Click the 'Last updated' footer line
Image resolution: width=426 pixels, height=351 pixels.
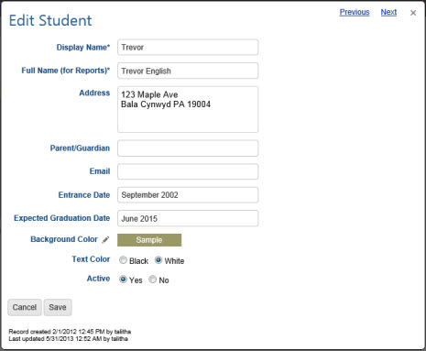(x=68, y=338)
